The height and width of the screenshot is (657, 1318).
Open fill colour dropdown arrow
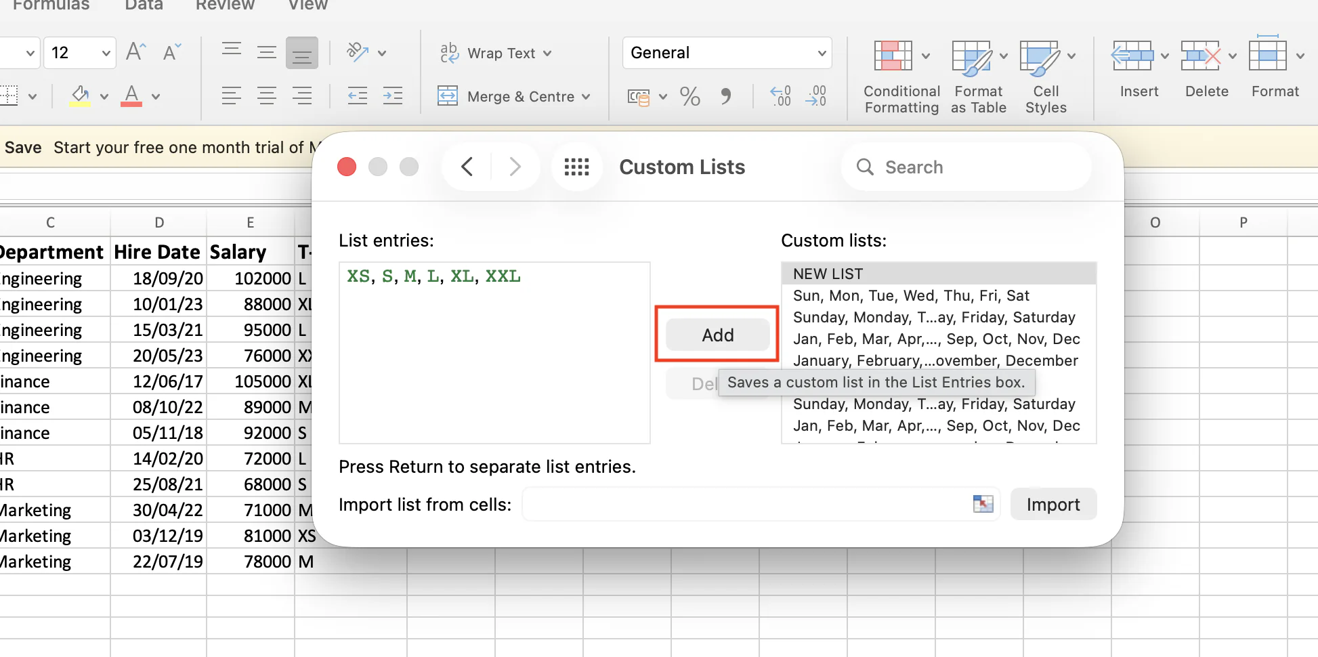(x=104, y=97)
